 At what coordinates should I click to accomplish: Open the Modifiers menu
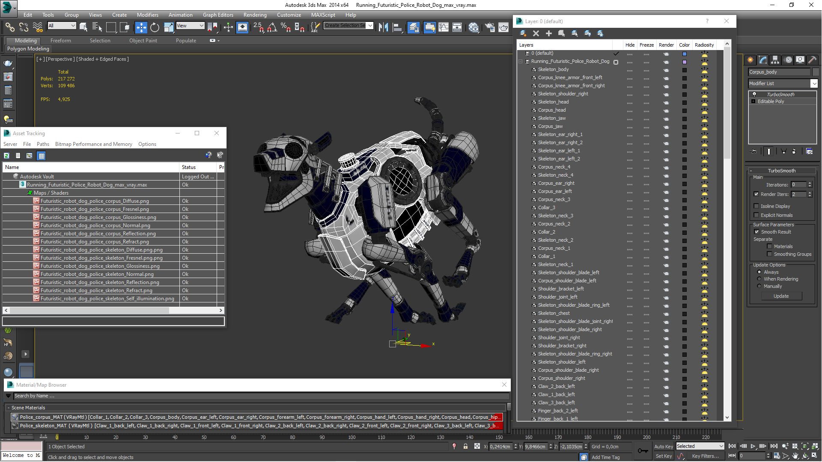[x=147, y=15]
